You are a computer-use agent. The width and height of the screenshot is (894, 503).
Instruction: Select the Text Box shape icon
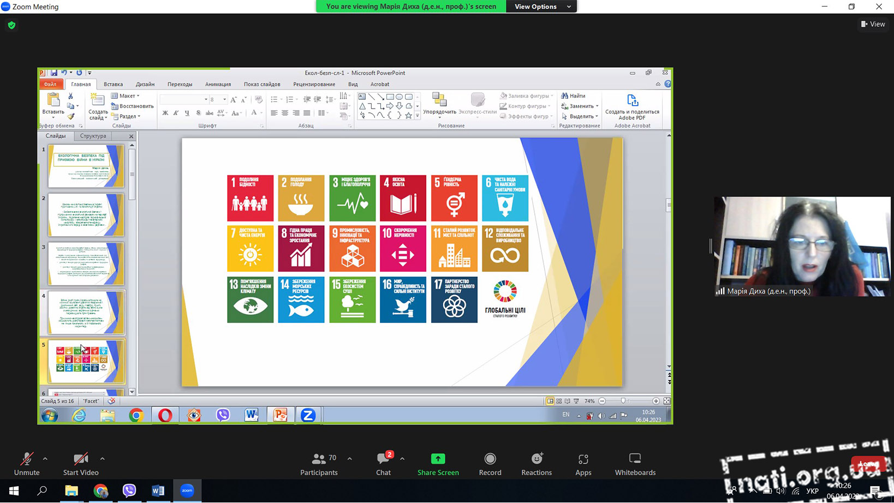coord(362,97)
